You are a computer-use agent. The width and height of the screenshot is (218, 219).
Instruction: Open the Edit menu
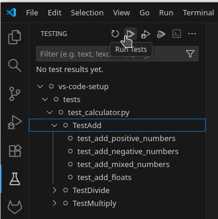pos(54,13)
